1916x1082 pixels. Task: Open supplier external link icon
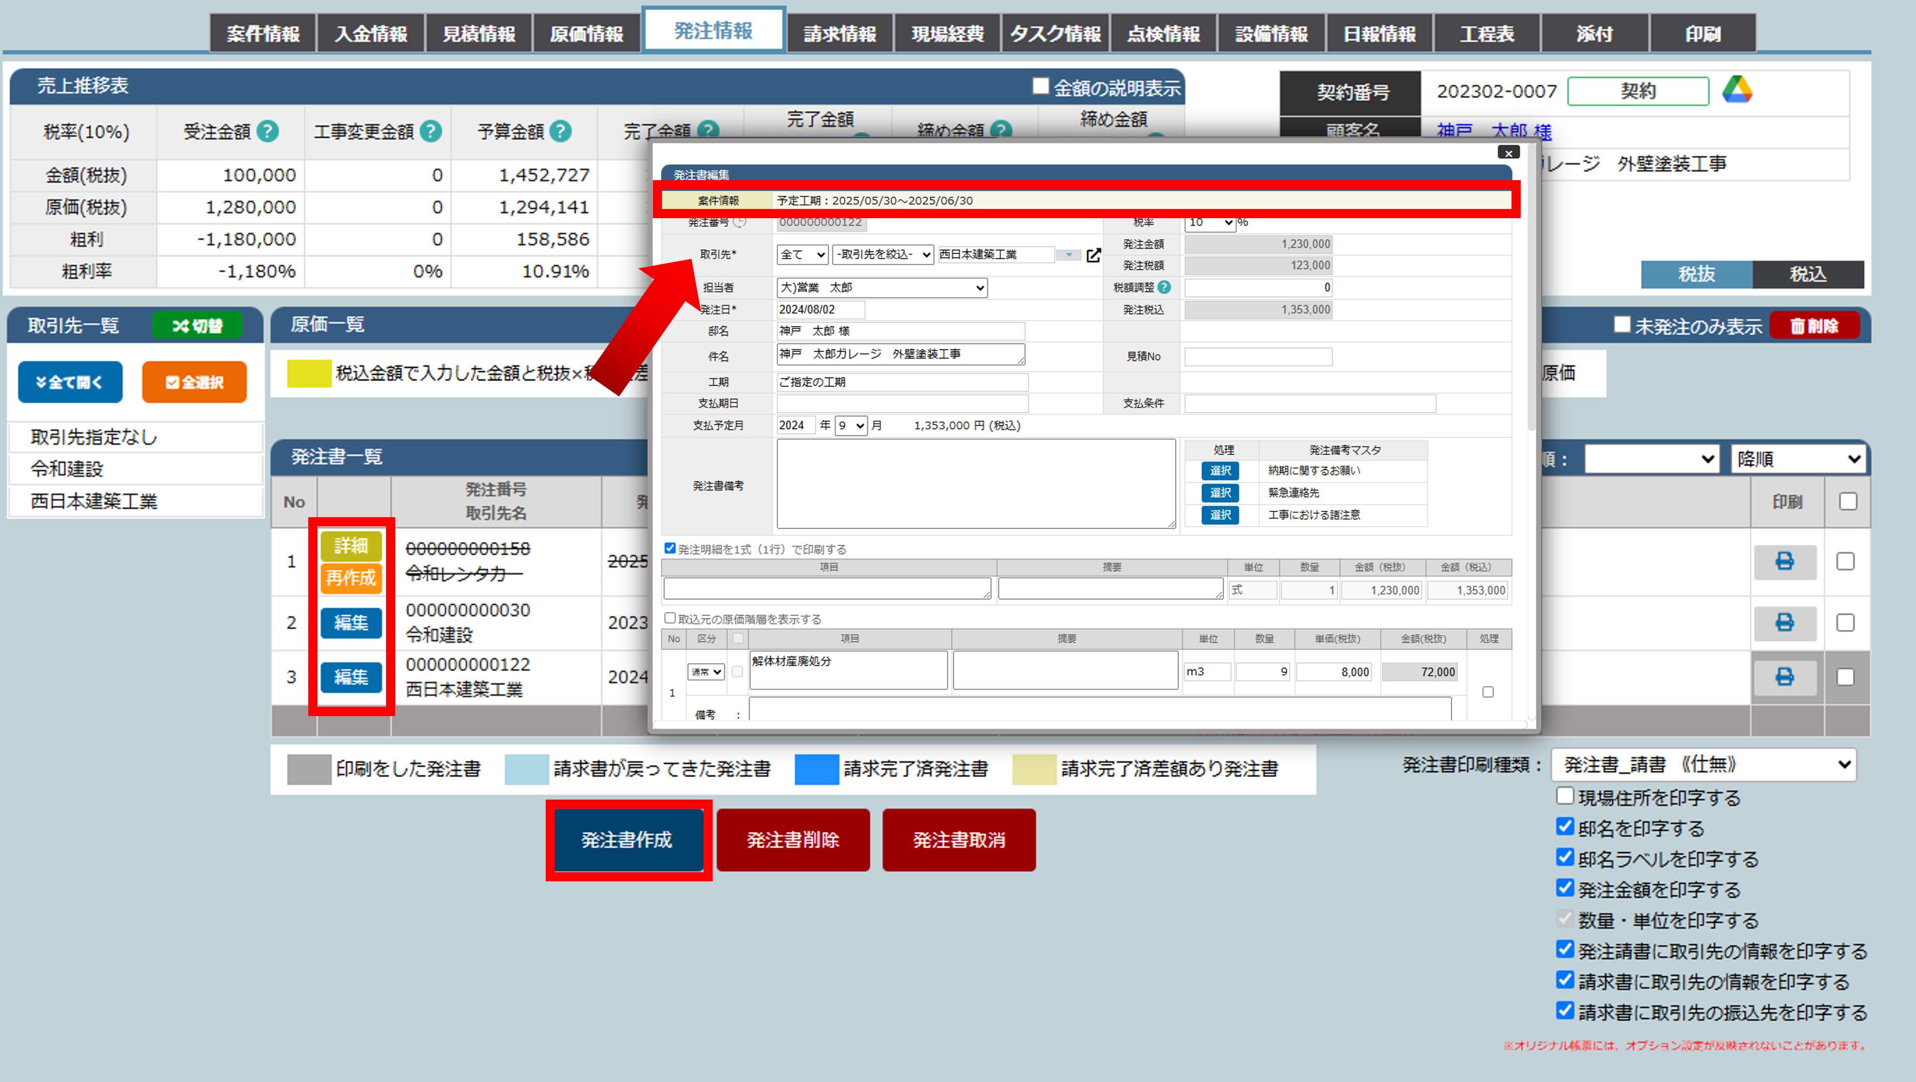pos(1094,255)
